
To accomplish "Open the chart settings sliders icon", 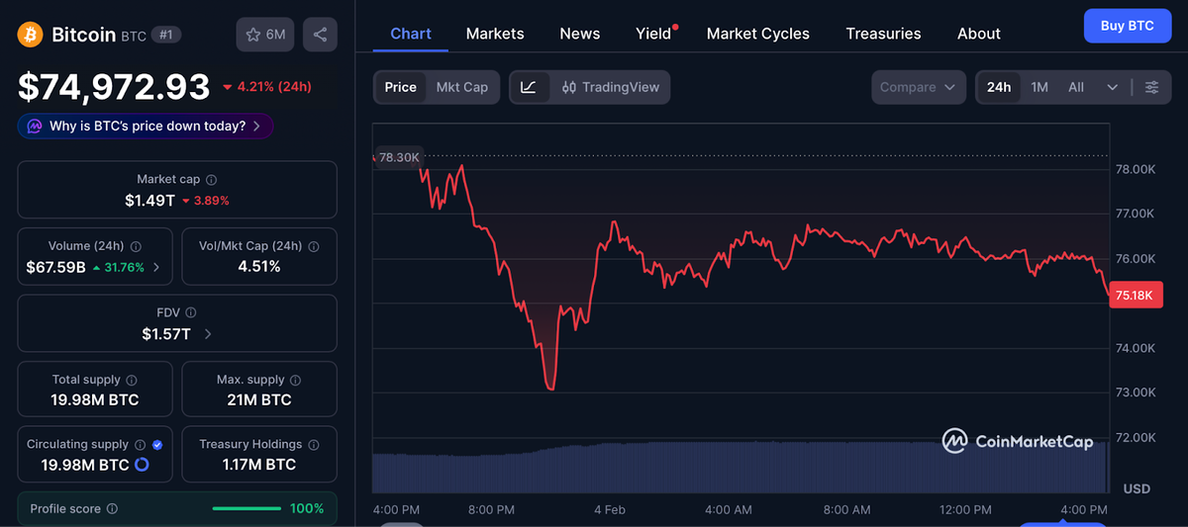I will click(x=1151, y=87).
